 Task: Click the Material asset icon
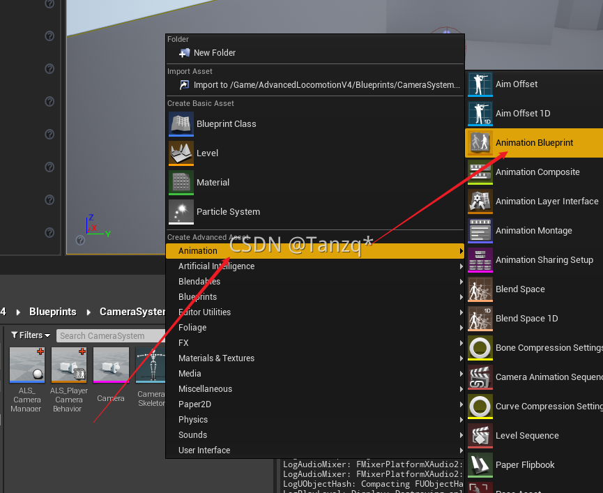click(x=181, y=182)
